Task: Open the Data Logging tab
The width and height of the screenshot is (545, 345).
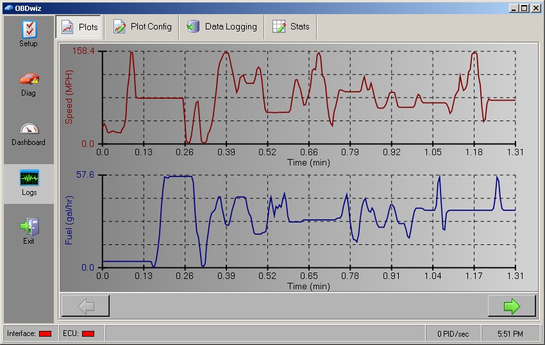Action: click(x=222, y=27)
